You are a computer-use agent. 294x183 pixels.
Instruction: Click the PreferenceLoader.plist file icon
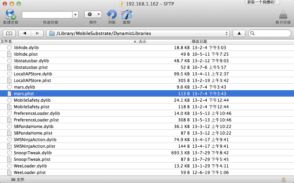click(x=9, y=120)
